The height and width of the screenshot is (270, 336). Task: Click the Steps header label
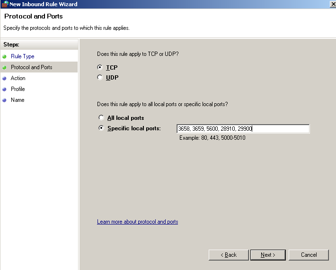11,45
